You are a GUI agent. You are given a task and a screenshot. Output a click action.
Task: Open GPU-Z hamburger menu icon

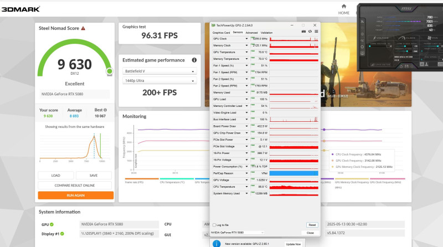[316, 32]
